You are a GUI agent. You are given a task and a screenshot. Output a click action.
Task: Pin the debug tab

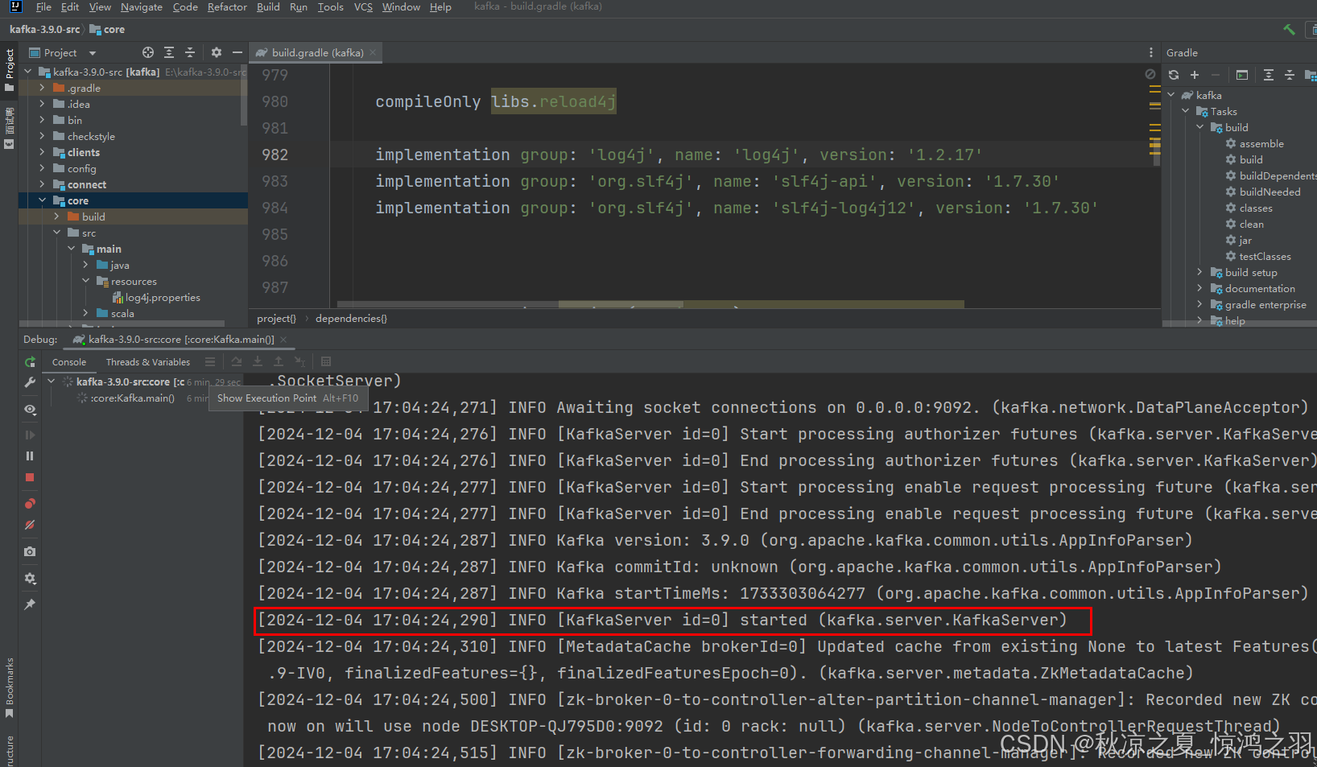30,604
